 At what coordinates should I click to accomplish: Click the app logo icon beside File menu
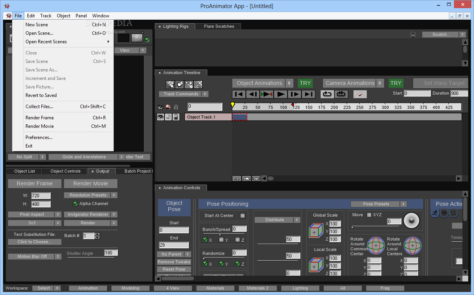point(8,16)
